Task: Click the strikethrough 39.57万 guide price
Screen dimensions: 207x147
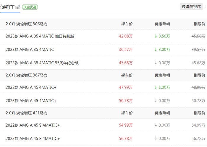Action: pyautogui.click(x=198, y=50)
